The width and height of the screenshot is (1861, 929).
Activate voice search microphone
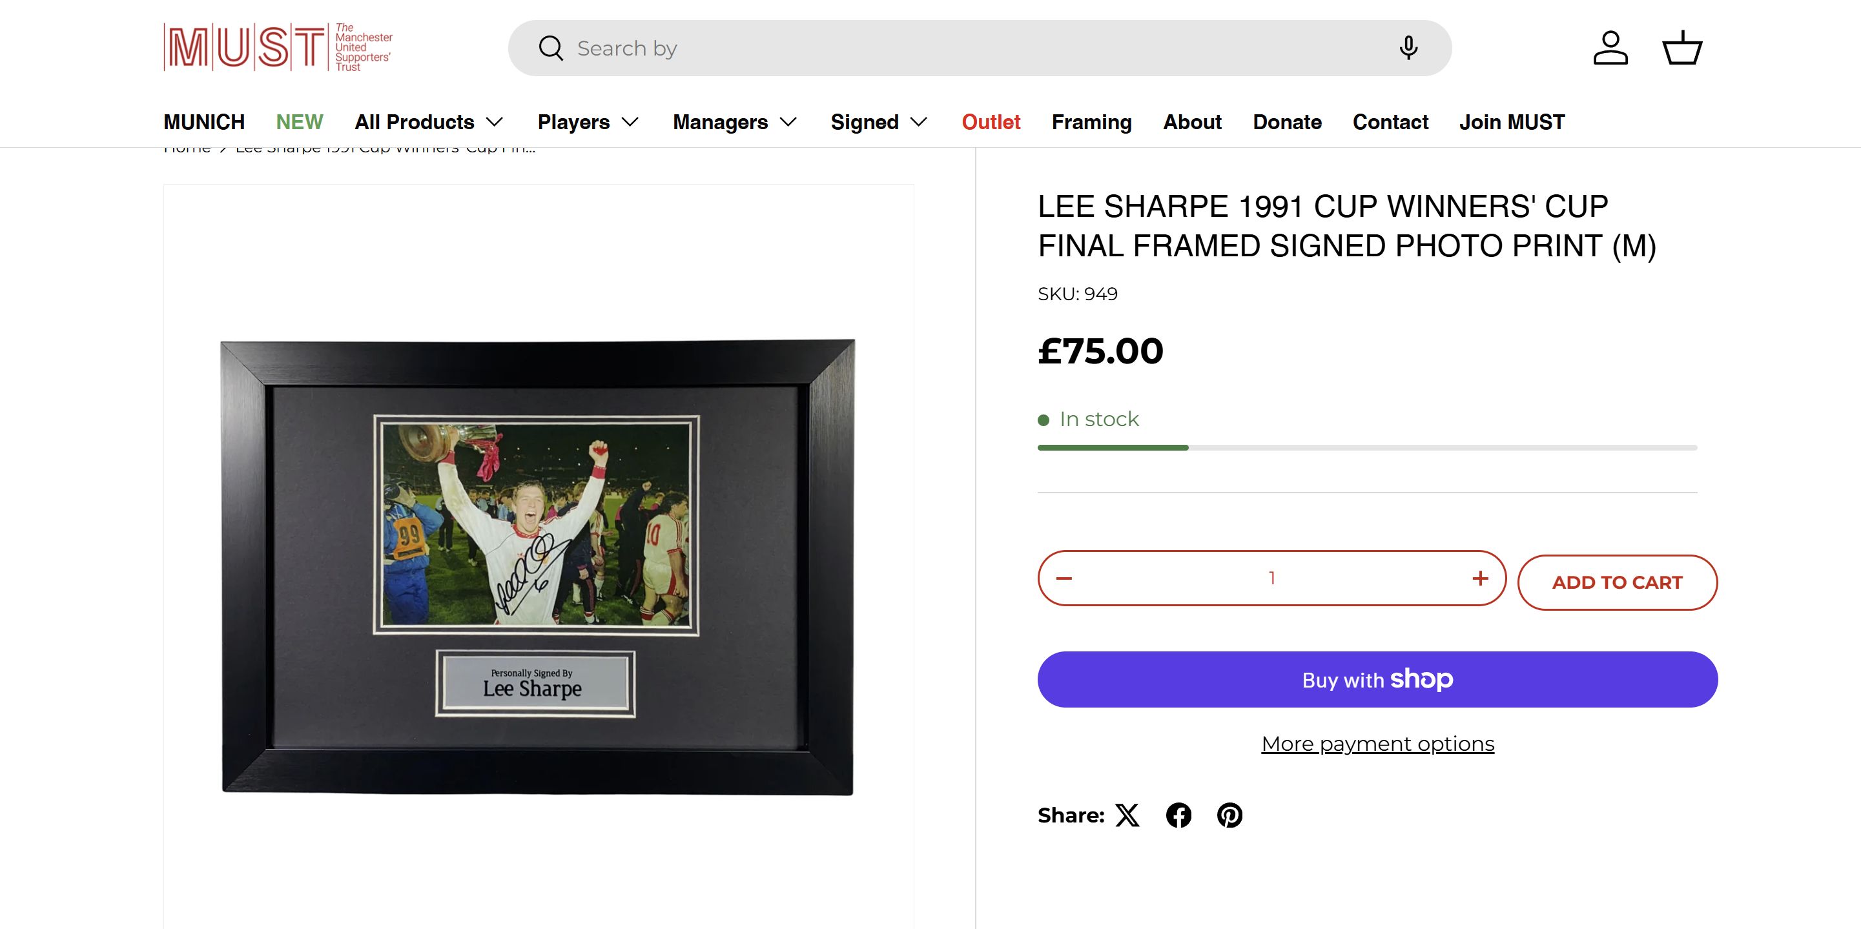tap(1408, 48)
